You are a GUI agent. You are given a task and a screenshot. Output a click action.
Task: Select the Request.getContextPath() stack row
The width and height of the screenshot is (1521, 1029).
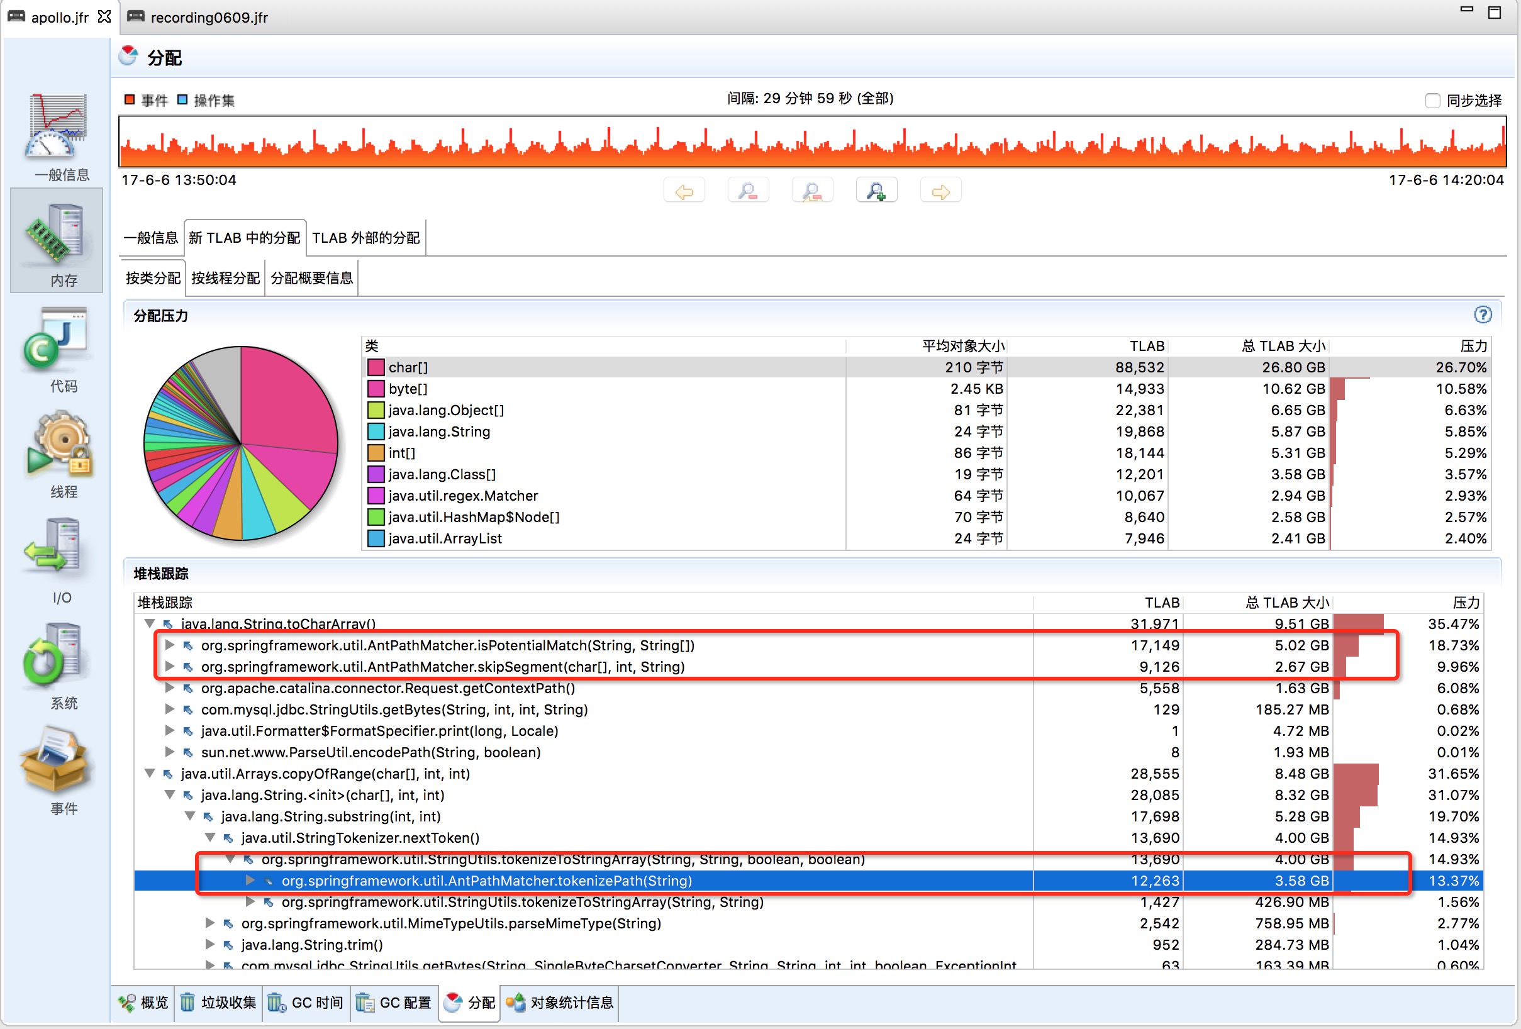coord(808,688)
